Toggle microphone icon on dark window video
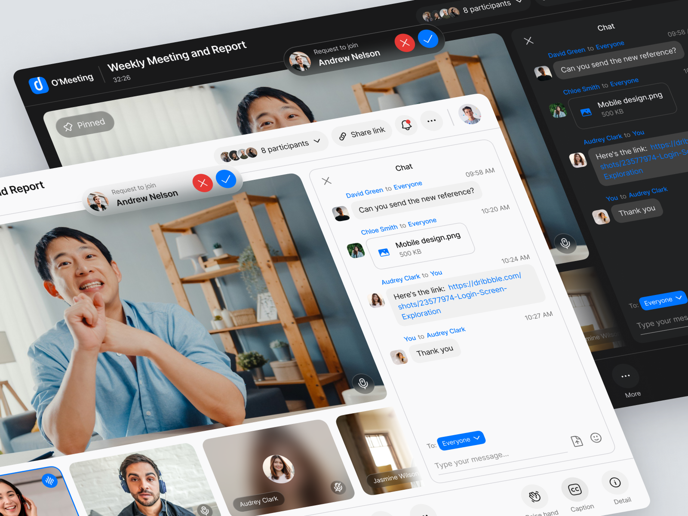688x516 pixels. (565, 243)
